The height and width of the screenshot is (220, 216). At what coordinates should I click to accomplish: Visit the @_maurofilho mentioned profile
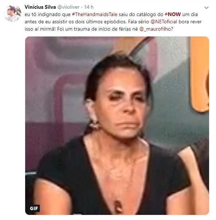pyautogui.click(x=155, y=29)
